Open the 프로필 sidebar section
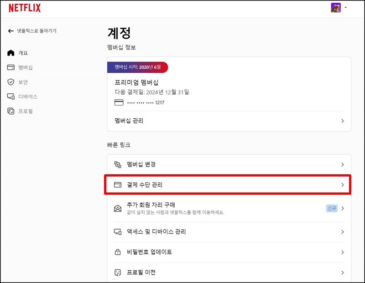 point(26,111)
